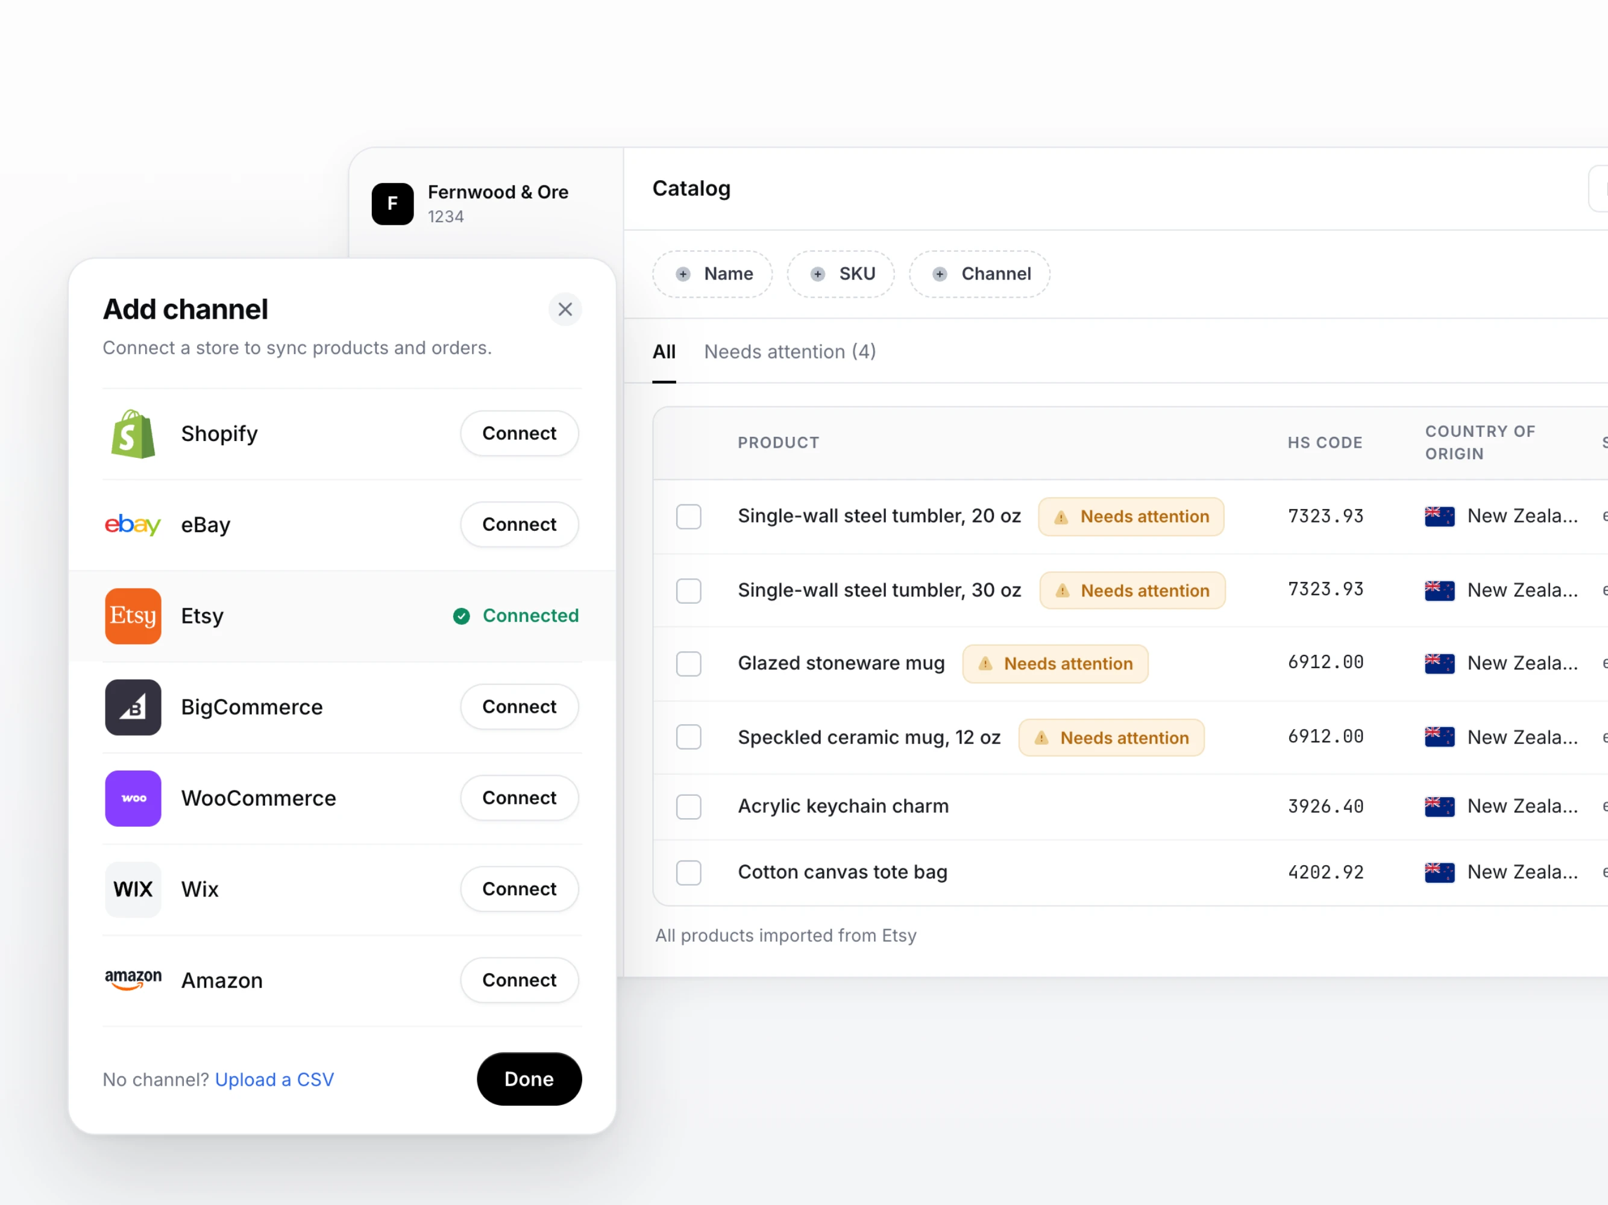Image resolution: width=1608 pixels, height=1205 pixels.
Task: Click New Zealand flag in 20 oz tumbler row
Action: coord(1439,516)
